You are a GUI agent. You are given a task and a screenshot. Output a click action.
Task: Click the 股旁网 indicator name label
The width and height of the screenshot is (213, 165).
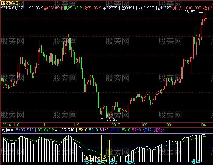pyautogui.click(x=8, y=130)
